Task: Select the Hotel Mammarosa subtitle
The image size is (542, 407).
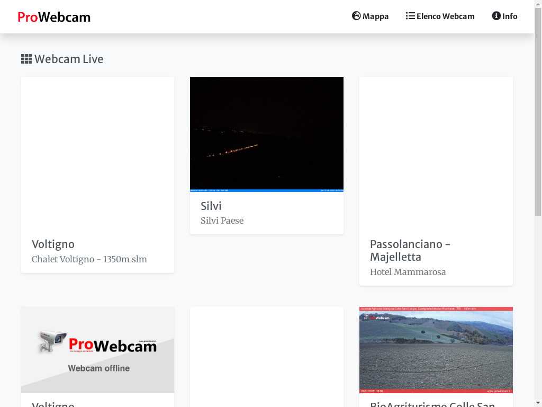Action: click(408, 272)
